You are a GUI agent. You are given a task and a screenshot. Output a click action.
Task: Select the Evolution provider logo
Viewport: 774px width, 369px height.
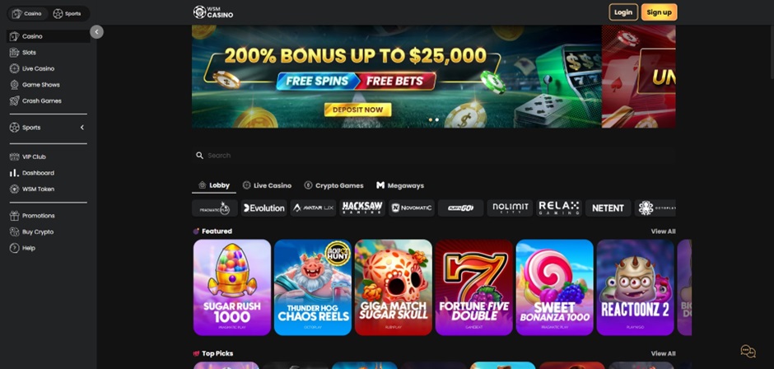pyautogui.click(x=264, y=208)
